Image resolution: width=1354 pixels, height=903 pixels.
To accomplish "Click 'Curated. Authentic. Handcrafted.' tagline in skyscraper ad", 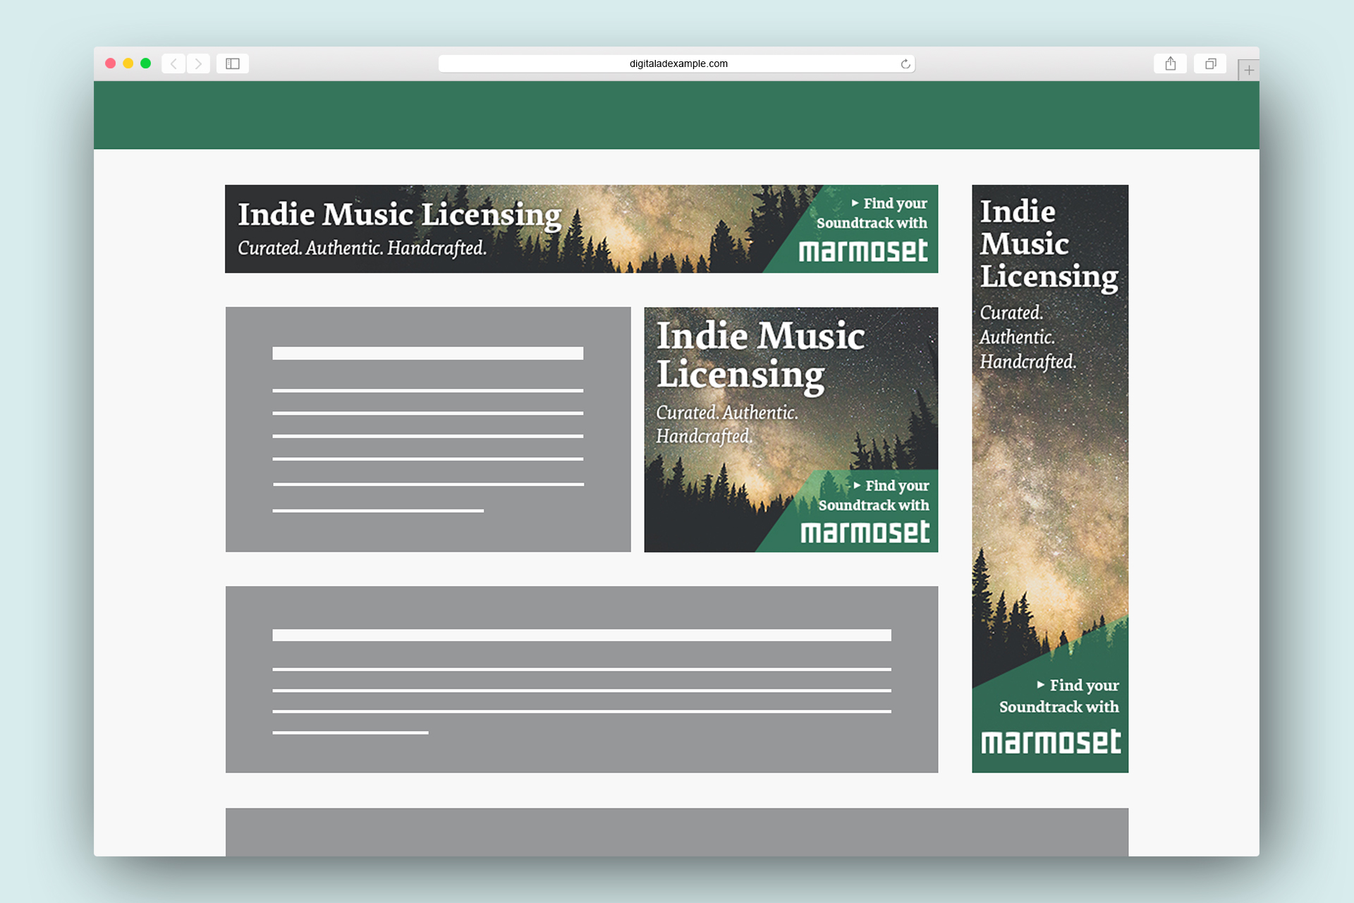I will click(x=1027, y=337).
